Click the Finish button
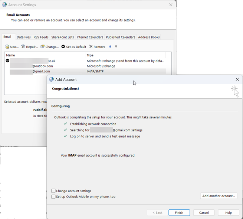The height and width of the screenshot is (219, 243). 179,213
